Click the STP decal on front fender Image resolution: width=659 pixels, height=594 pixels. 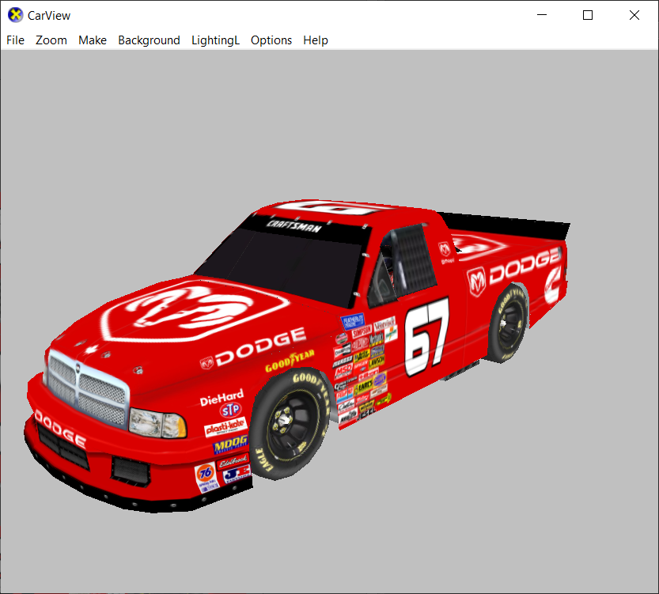click(229, 410)
